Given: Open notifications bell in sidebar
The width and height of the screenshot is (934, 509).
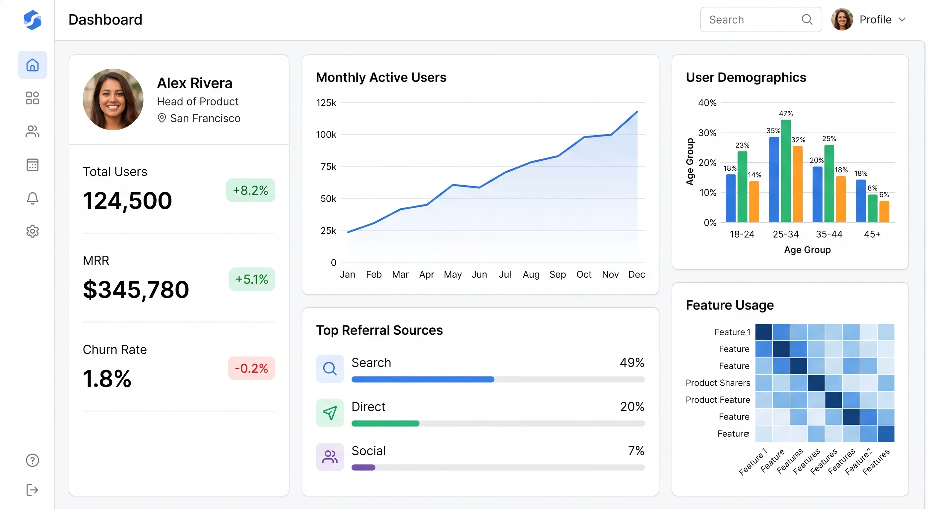Looking at the screenshot, I should 32,198.
